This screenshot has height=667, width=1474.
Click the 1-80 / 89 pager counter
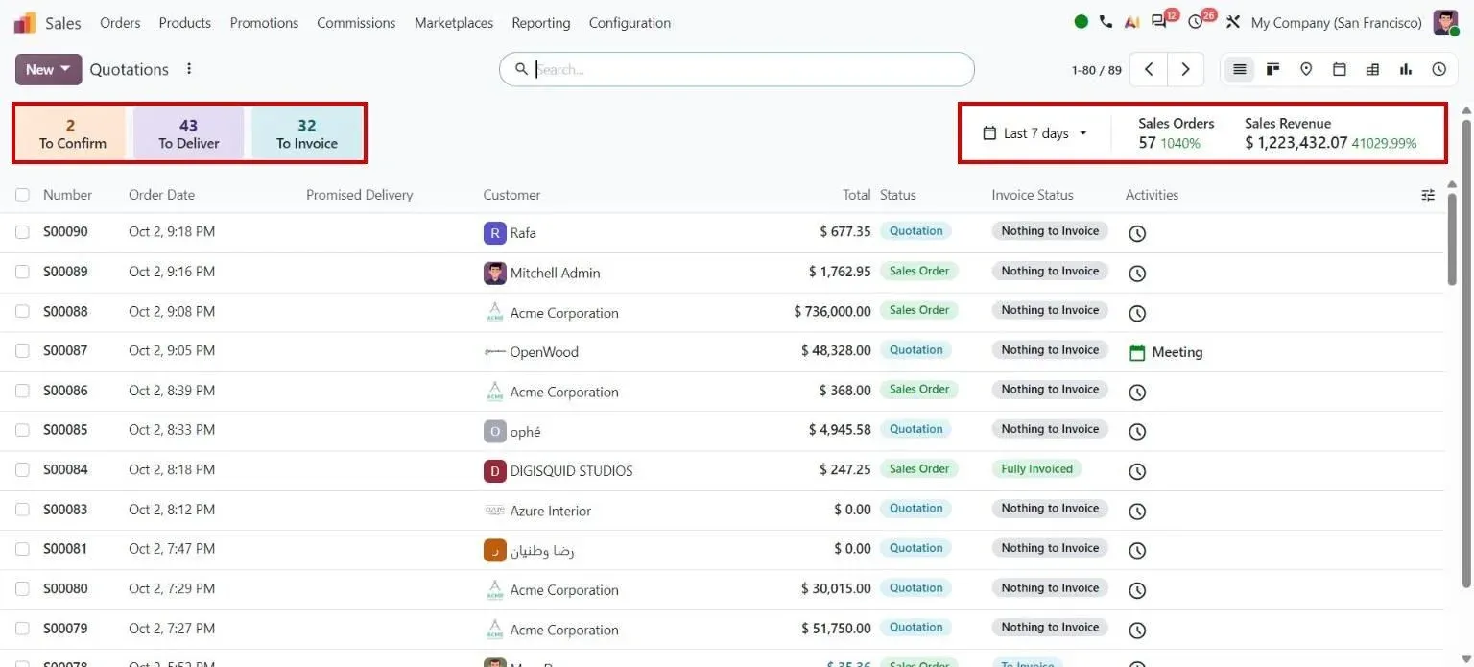[x=1096, y=70]
